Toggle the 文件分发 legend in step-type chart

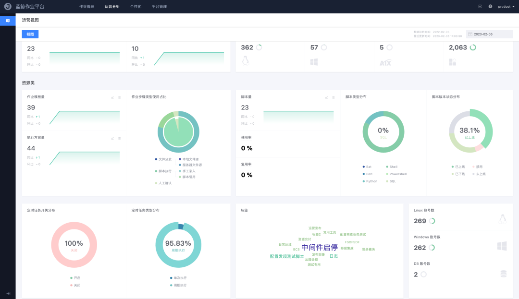(163, 159)
